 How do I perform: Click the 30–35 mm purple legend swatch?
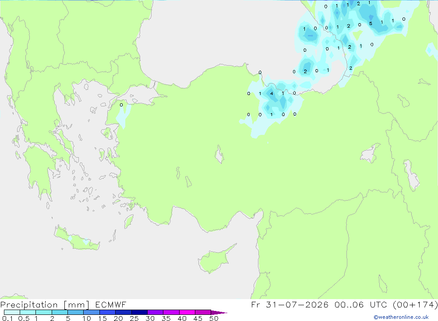point(155,312)
